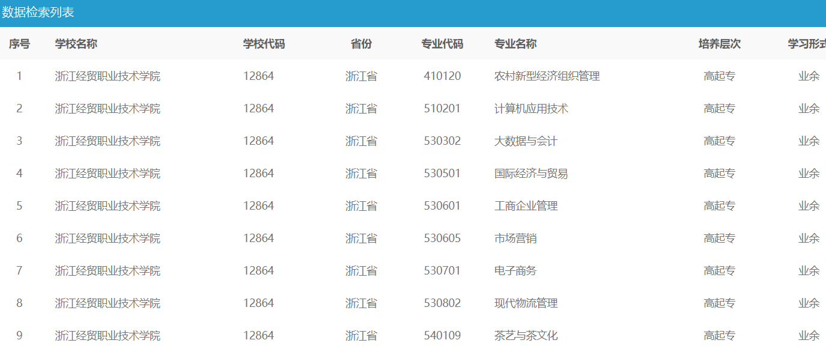The width and height of the screenshot is (826, 346).
Task: Click school name in row 6
Action: tap(108, 238)
